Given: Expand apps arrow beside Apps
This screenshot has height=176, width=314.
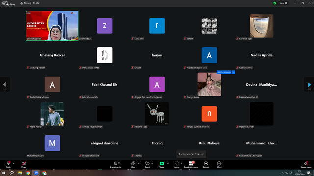Looking at the screenshot, I should click(181, 163).
